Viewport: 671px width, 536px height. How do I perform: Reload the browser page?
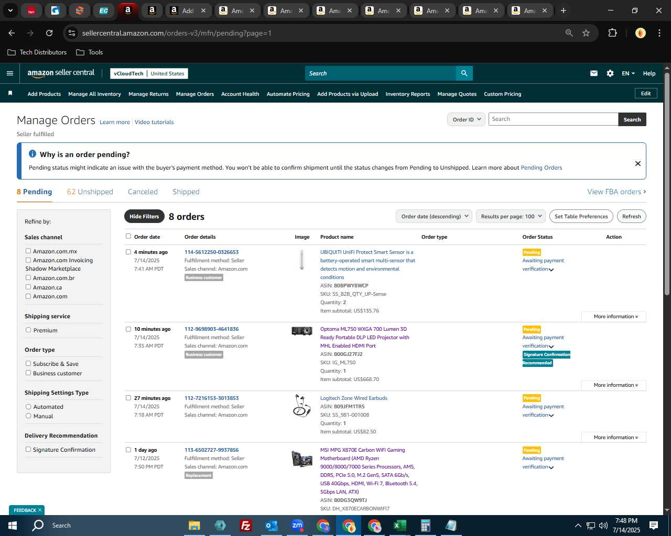coord(49,33)
